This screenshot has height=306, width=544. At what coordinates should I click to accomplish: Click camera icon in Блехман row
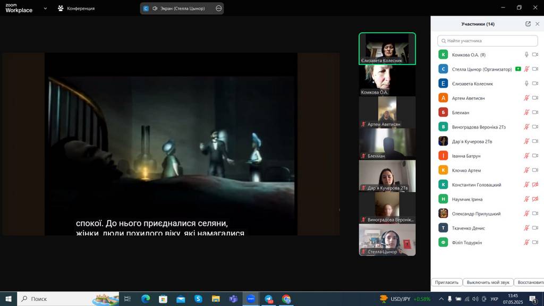[x=535, y=112]
